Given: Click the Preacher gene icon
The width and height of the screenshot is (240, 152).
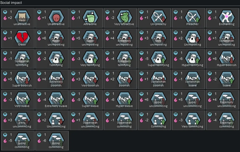Looking at the screenshot, I should click(x=188, y=18).
